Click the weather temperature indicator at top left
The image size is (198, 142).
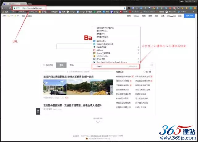(x=11, y=16)
